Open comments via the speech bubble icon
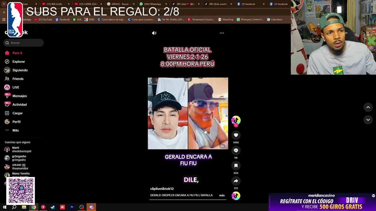 pos(236,150)
